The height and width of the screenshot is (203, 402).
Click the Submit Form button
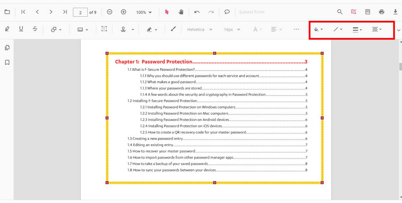251,12
